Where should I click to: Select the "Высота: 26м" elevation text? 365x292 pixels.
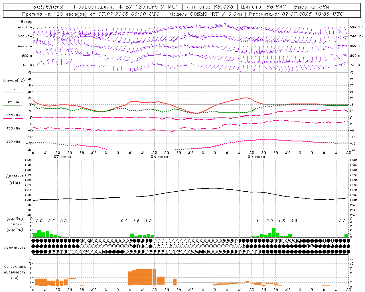coord(311,7)
